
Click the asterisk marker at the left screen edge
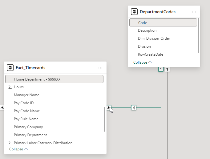point(2,108)
